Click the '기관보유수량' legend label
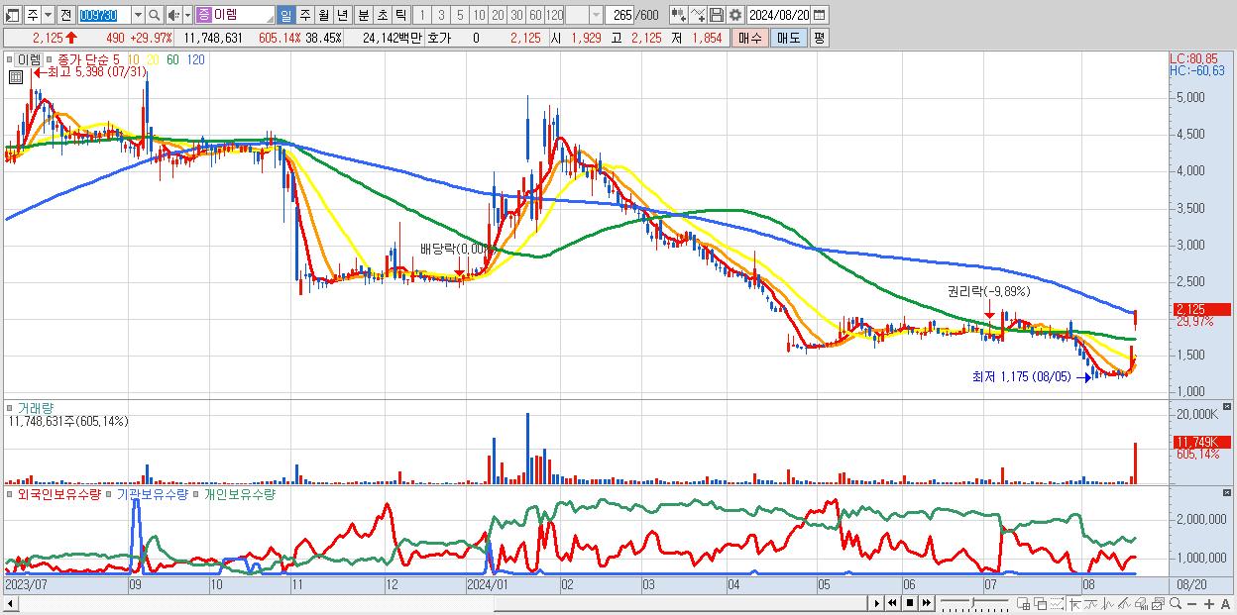The height and width of the screenshot is (615, 1237). coord(152,493)
